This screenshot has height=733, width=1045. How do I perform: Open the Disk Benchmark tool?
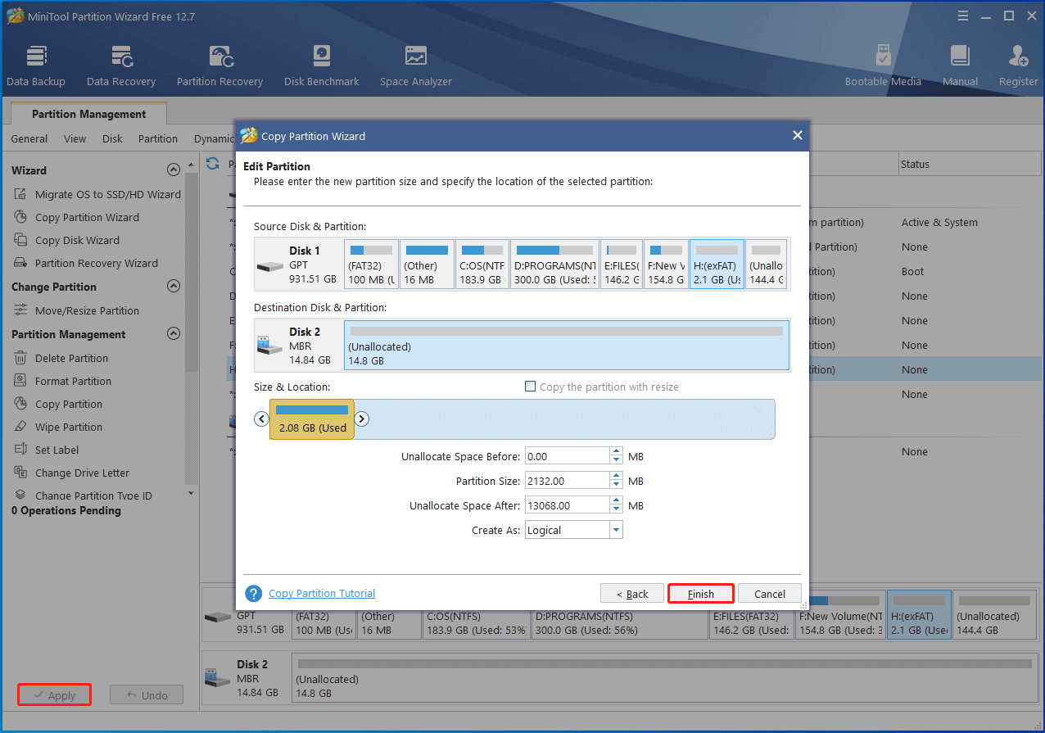tap(322, 66)
